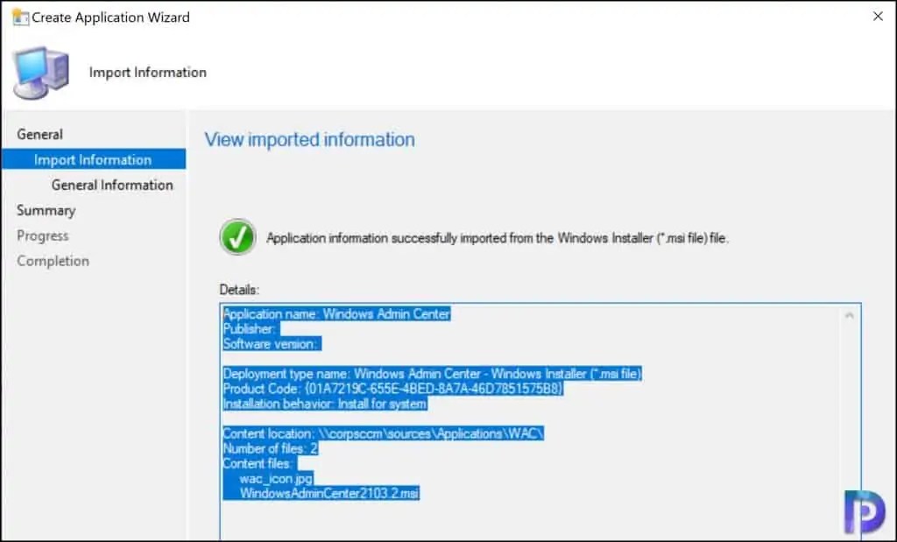The image size is (897, 542).
Task: Click the wac_icon.jpg file entry
Action: tap(276, 478)
